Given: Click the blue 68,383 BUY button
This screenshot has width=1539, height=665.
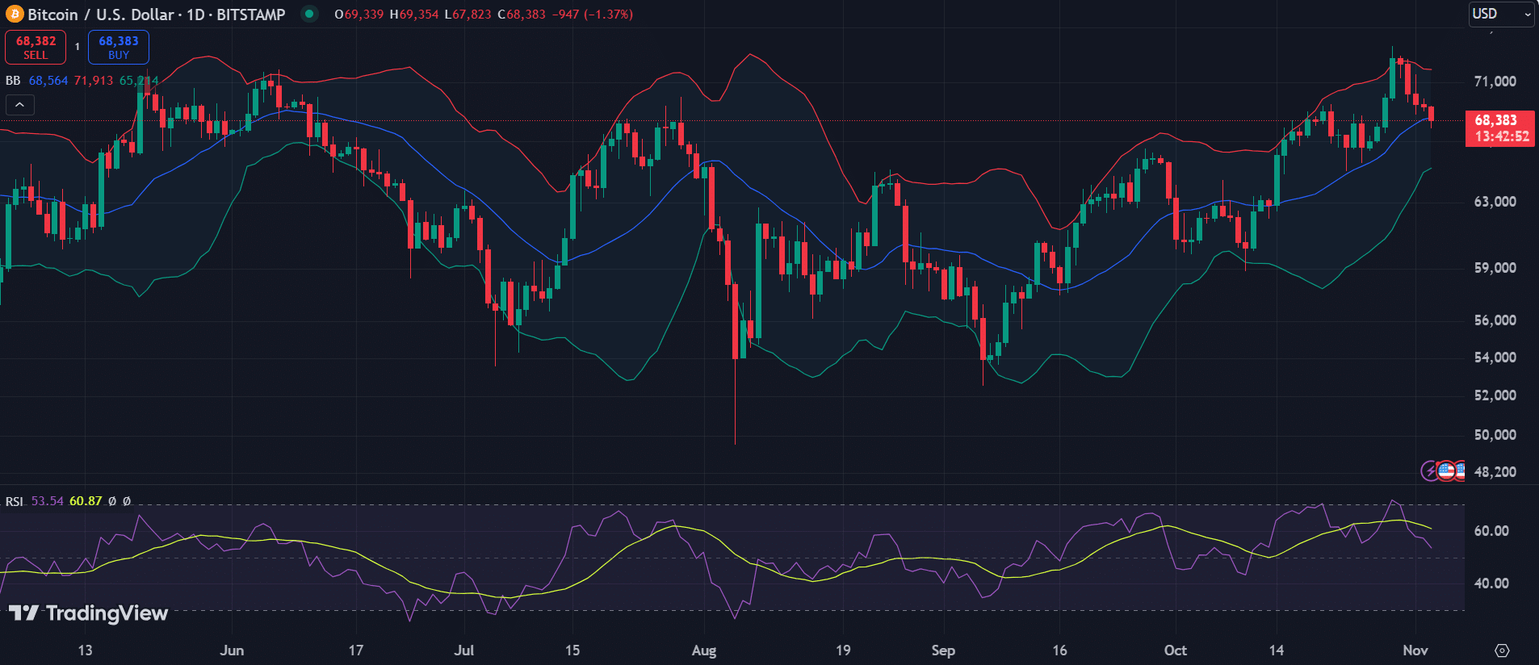Looking at the screenshot, I should [x=119, y=47].
